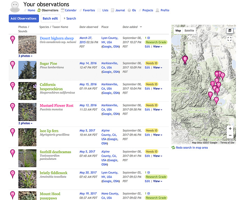Screen dimensions: 245x200
Task: Zoom out on the map
Action: (x=230, y=136)
